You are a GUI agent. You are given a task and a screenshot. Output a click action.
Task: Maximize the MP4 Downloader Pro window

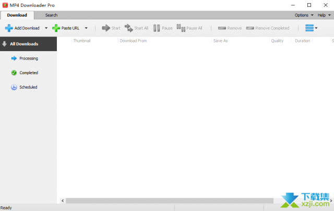(309, 5)
